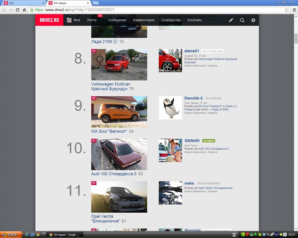Reload the page with refresh icon
This screenshot has height=238, width=298.
(x=17, y=10)
